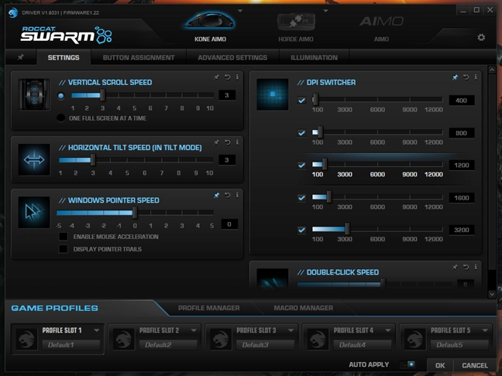Click the Windows Pointer Speed slider handle
This screenshot has width=502, height=376.
pyautogui.click(x=135, y=213)
